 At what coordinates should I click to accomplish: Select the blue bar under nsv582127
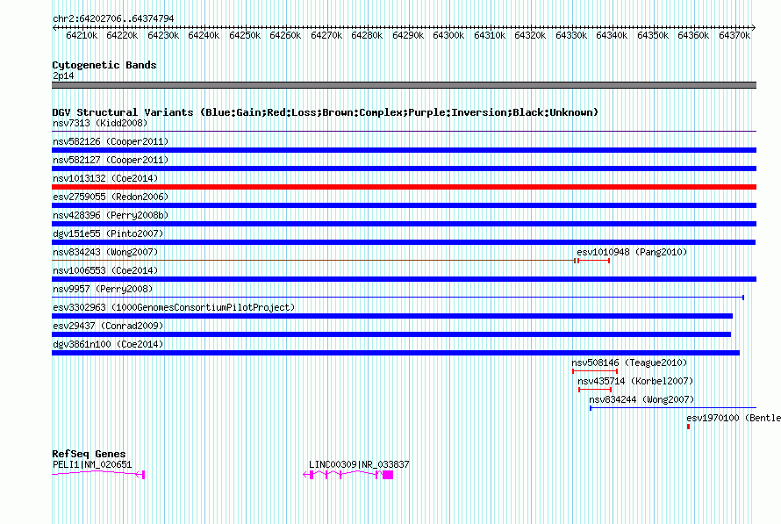(x=404, y=169)
